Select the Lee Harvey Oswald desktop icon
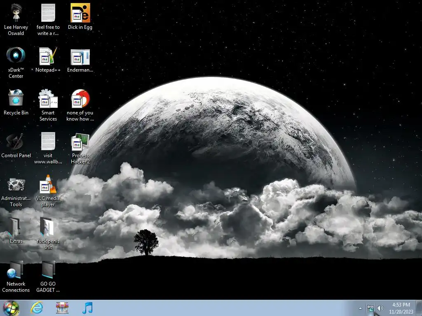Image resolution: width=422 pixels, height=316 pixels. [x=16, y=19]
